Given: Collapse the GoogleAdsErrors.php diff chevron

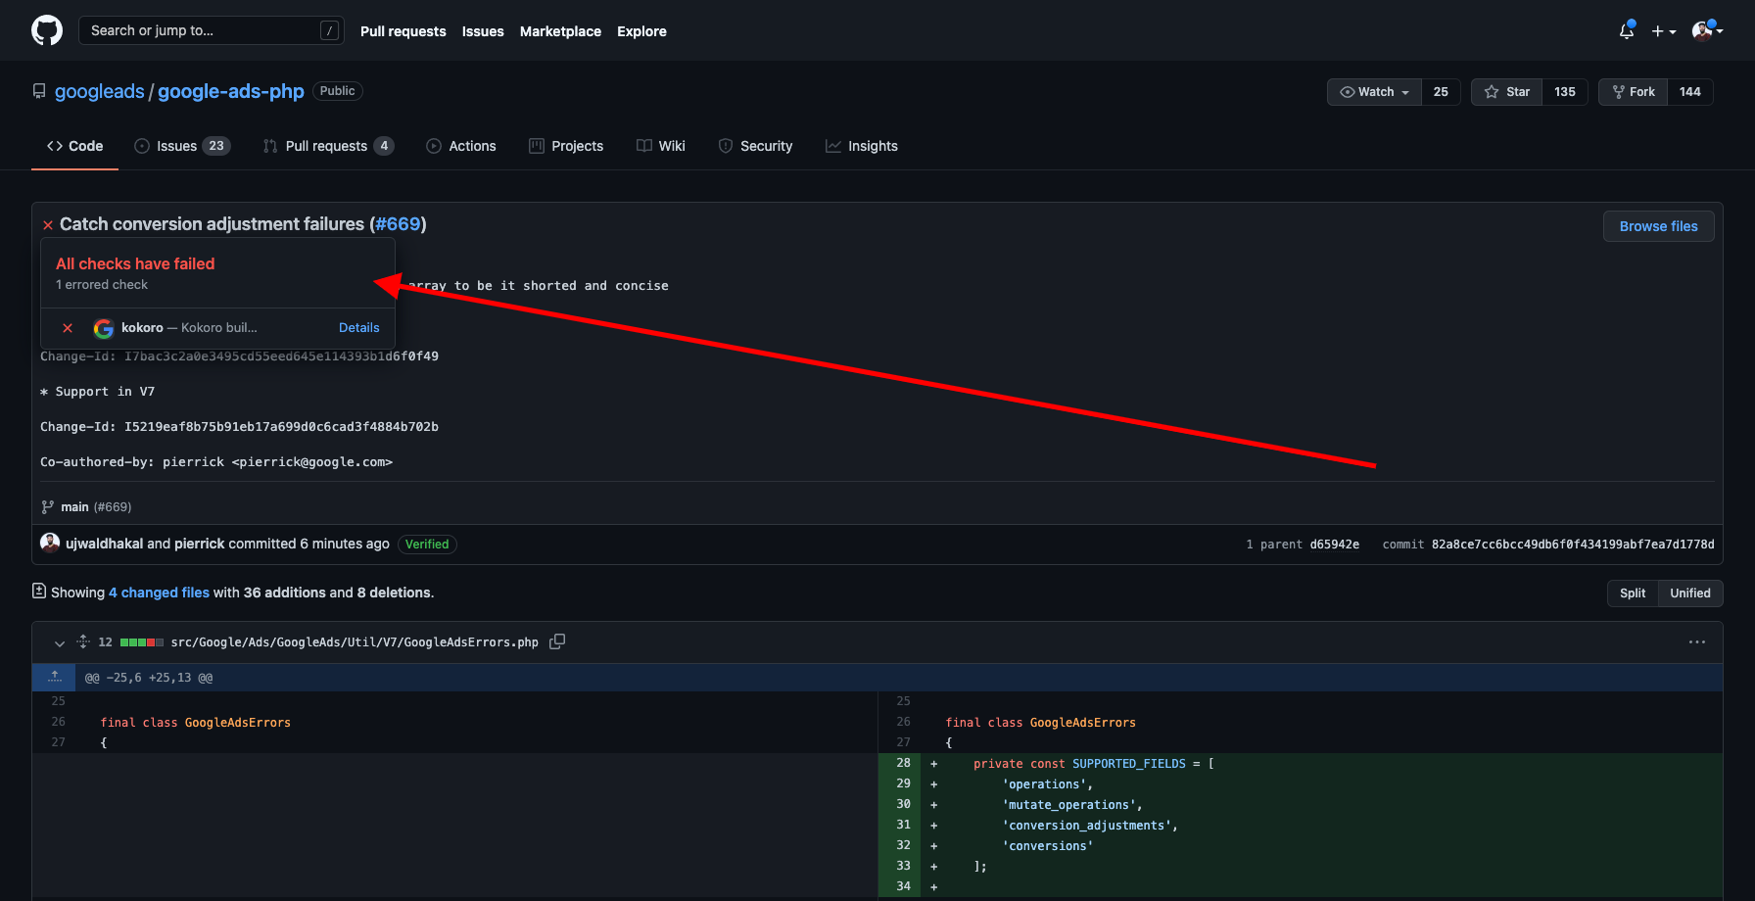Looking at the screenshot, I should click(x=59, y=641).
